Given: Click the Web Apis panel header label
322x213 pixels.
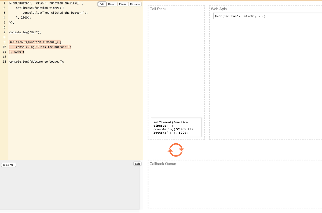Looking at the screenshot, I should 219,9.
